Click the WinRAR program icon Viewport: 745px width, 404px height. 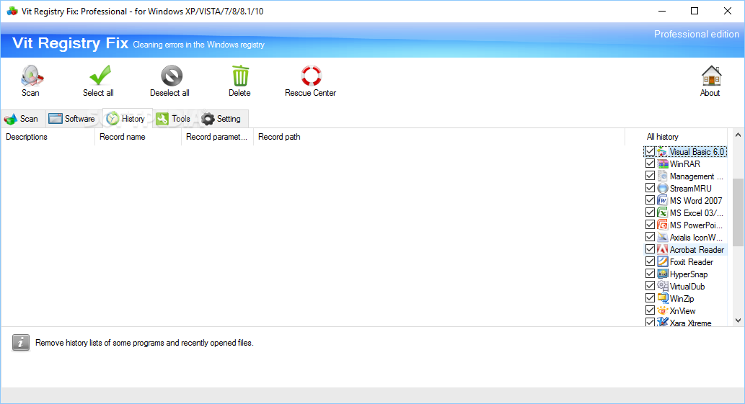(662, 164)
